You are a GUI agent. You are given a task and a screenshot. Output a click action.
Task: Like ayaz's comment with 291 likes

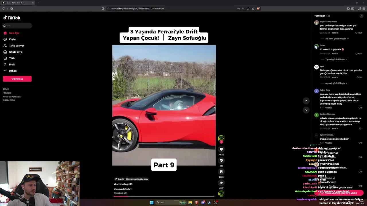(x=358, y=78)
